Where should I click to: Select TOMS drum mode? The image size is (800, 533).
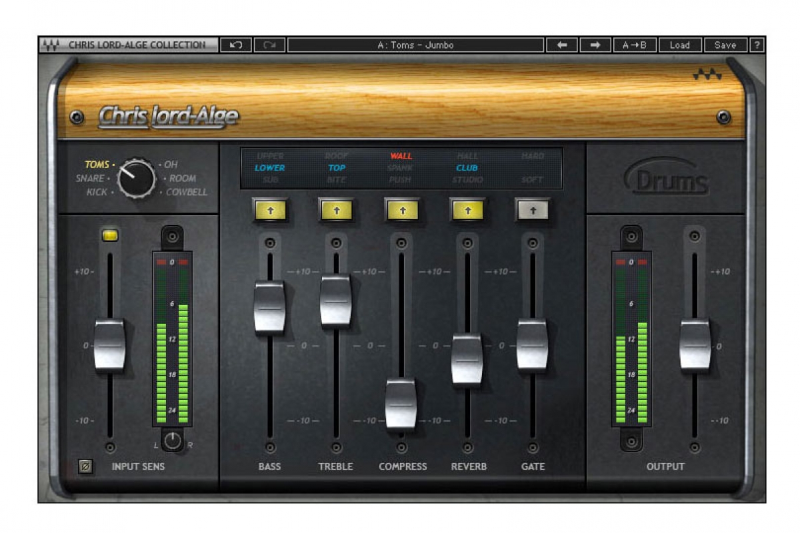point(97,164)
